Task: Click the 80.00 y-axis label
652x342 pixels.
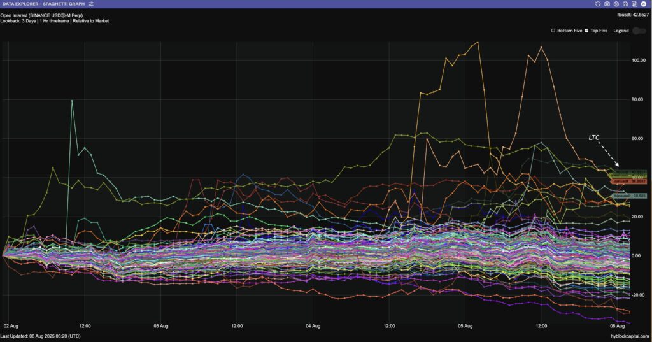Action: [x=638, y=99]
